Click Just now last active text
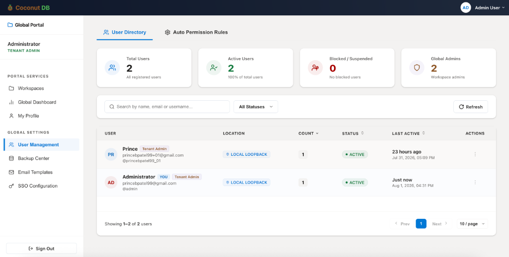Viewport: 509px width, 257px height. click(402, 180)
